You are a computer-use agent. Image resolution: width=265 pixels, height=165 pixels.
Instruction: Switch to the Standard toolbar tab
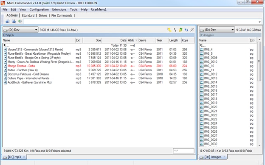(x=28, y=16)
